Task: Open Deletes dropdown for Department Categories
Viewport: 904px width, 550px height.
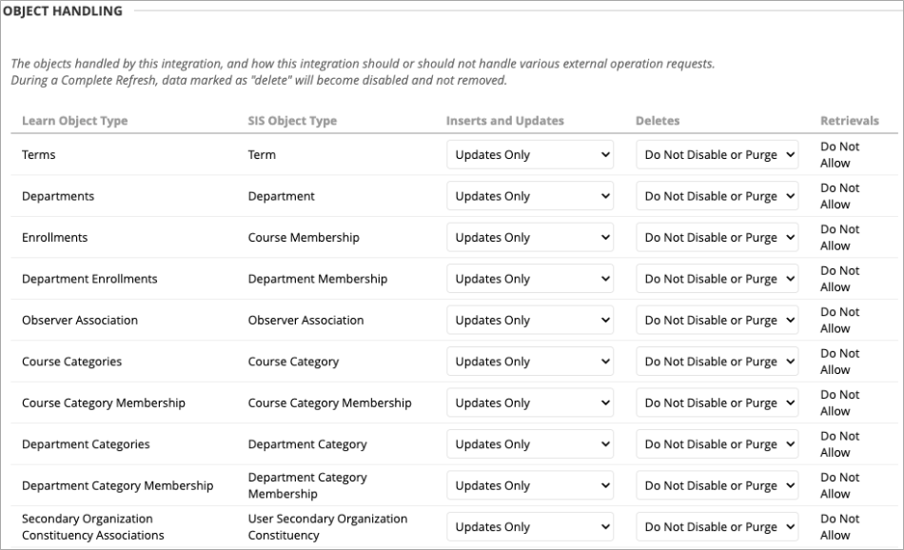Action: pyautogui.click(x=717, y=444)
